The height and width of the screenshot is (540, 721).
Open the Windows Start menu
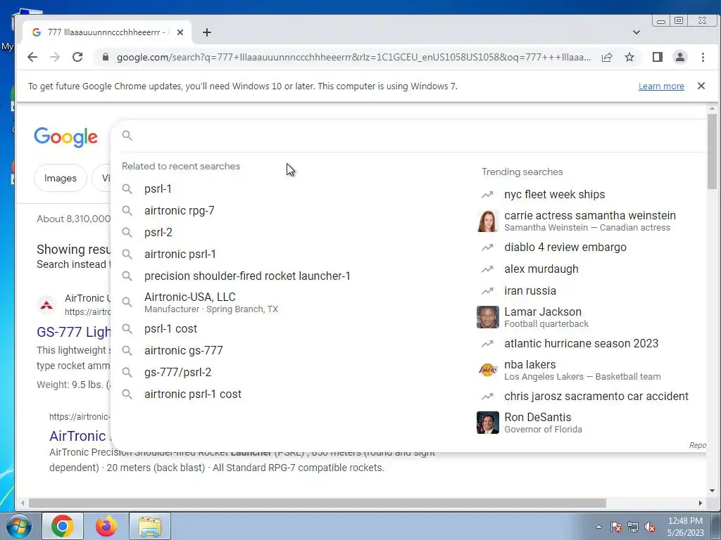18,526
